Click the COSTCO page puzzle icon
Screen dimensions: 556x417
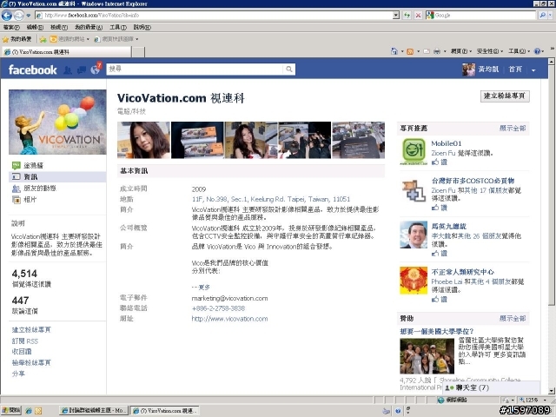[x=414, y=191]
